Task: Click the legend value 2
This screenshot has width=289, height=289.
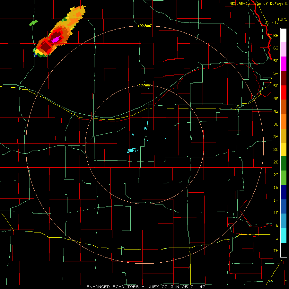Action: click(x=277, y=238)
